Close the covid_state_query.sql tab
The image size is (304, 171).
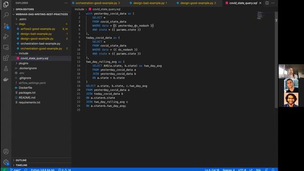pyautogui.click(x=260, y=3)
